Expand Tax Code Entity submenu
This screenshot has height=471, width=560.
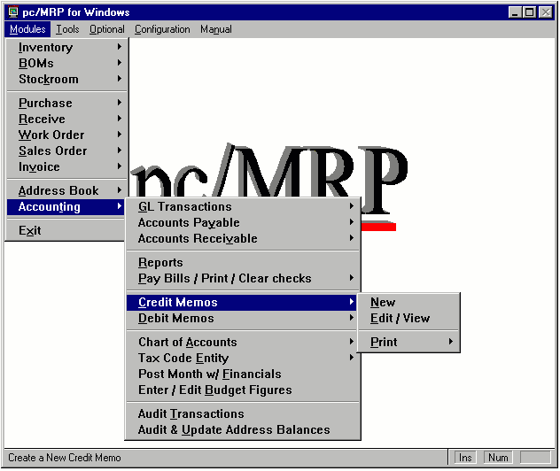pyautogui.click(x=243, y=358)
